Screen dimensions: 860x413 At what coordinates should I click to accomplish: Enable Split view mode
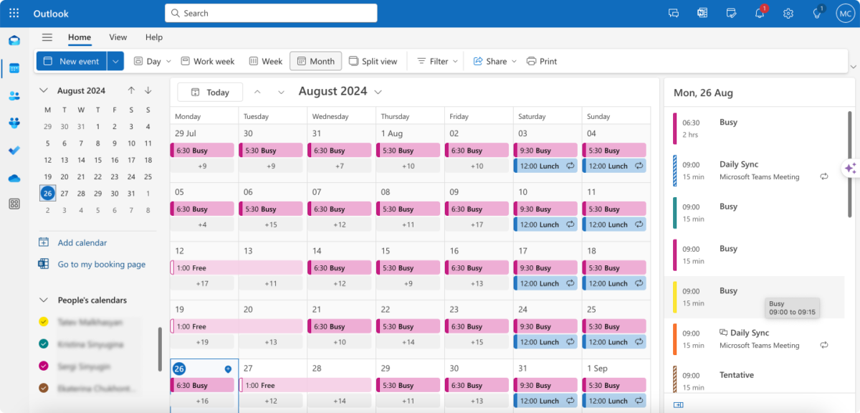(x=373, y=61)
